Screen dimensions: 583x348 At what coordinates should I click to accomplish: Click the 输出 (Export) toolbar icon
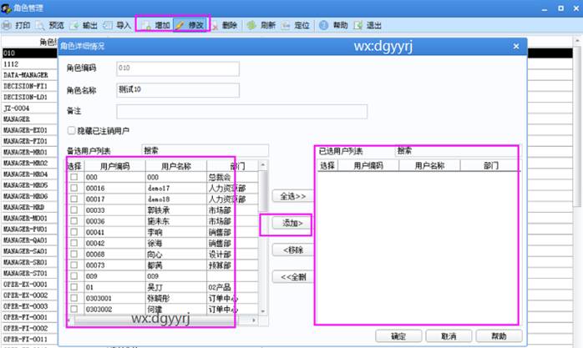click(74, 25)
